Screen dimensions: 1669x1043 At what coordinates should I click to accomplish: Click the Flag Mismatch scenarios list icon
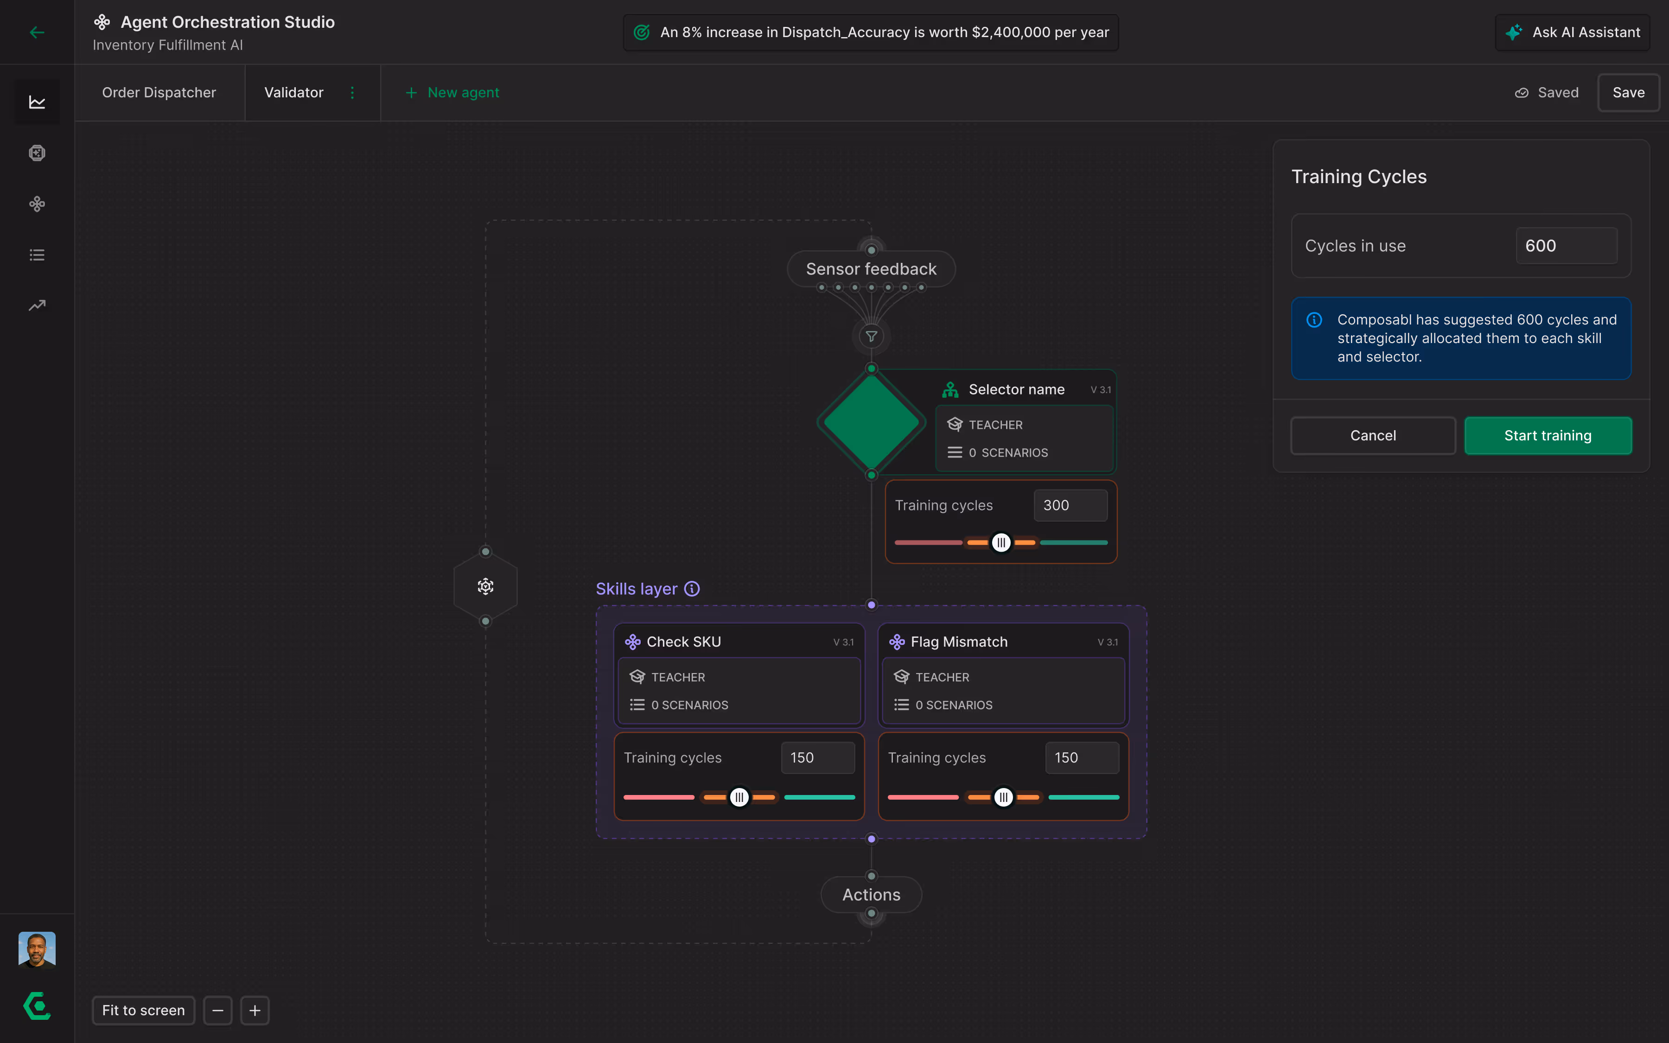pos(901,705)
